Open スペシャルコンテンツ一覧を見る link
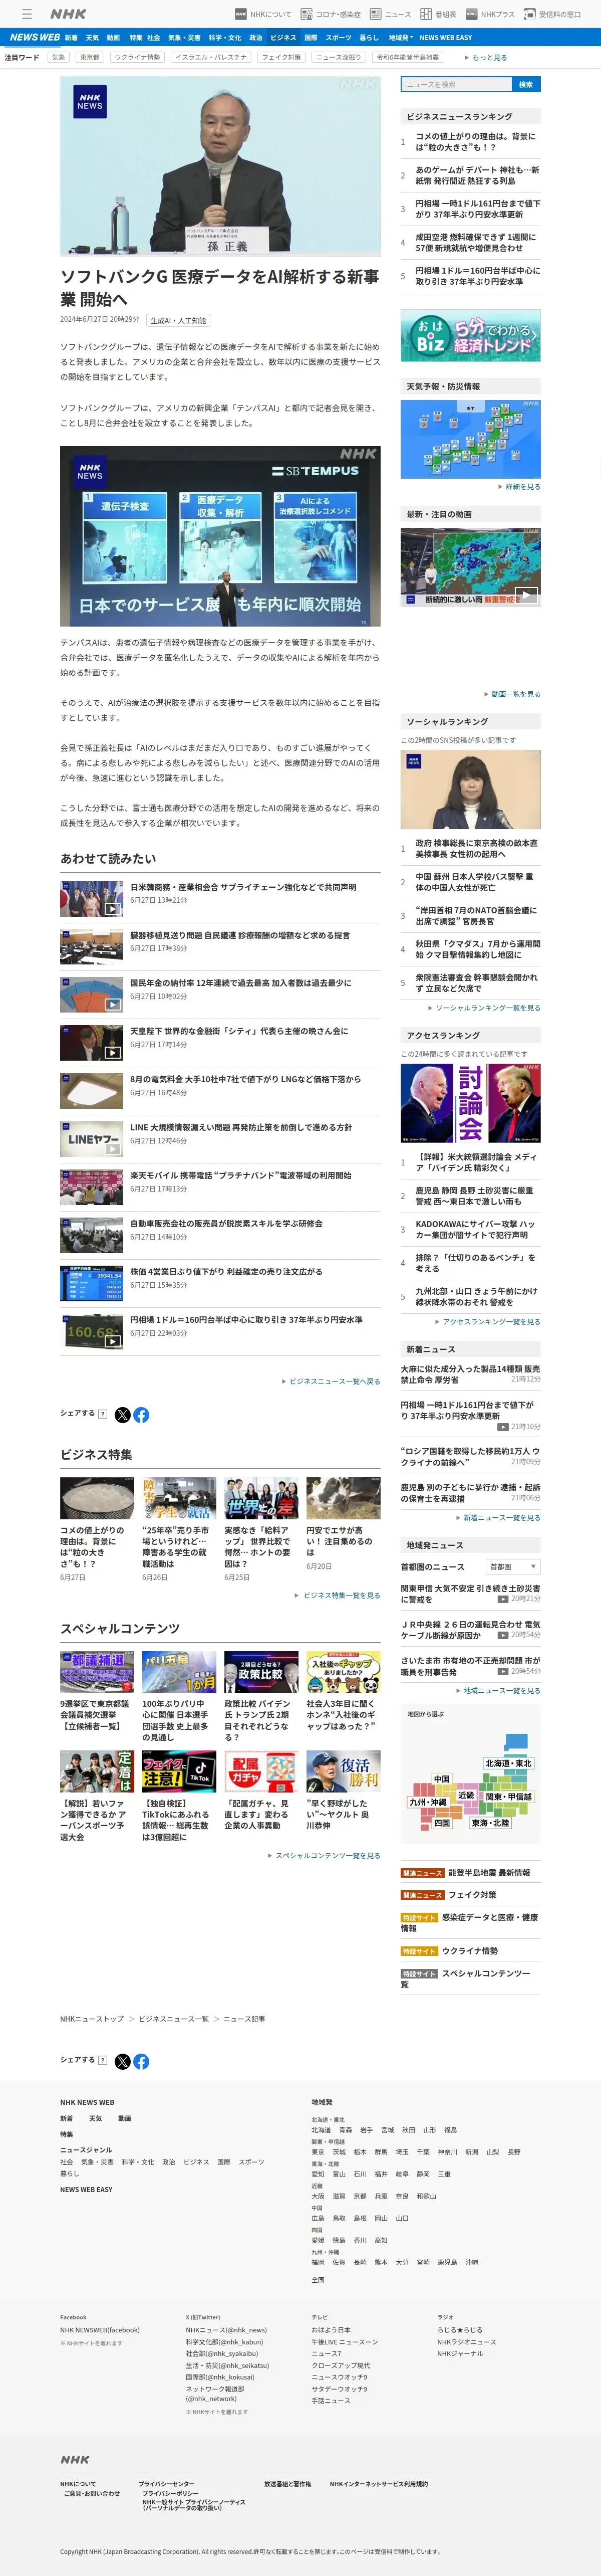 pos(325,1855)
